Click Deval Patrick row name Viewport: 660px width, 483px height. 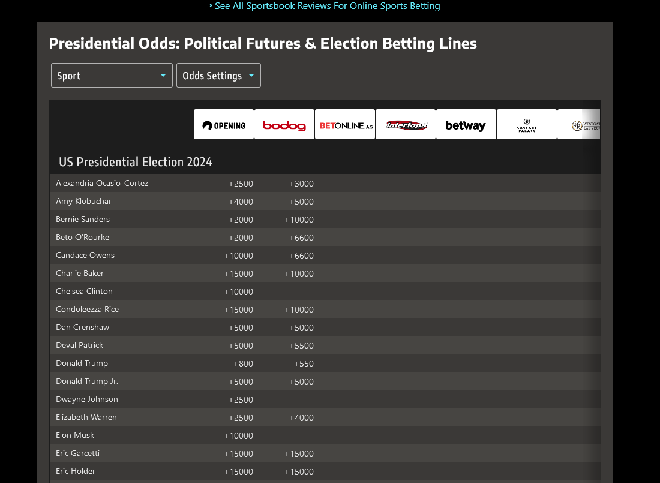(80, 346)
